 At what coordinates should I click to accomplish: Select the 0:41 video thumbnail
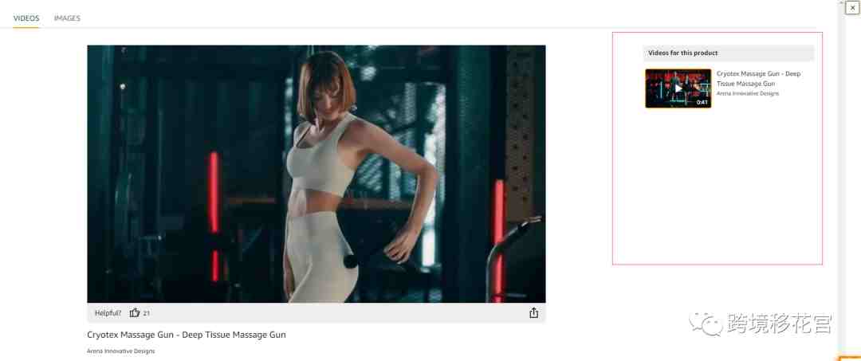(x=678, y=88)
